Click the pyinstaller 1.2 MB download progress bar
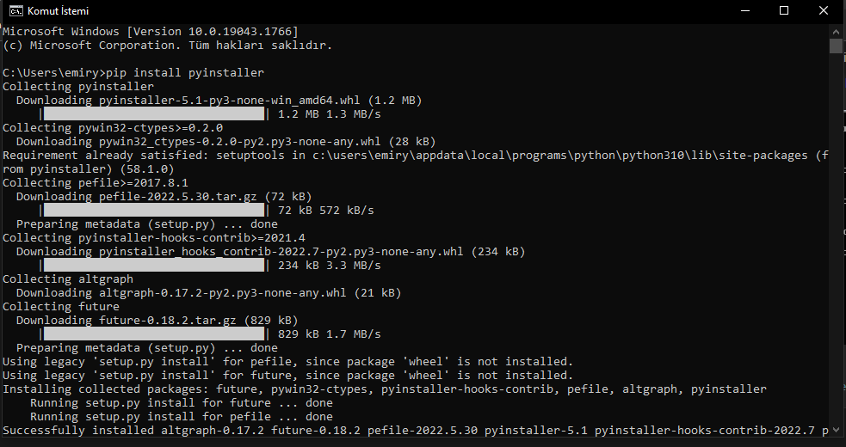 [153, 113]
